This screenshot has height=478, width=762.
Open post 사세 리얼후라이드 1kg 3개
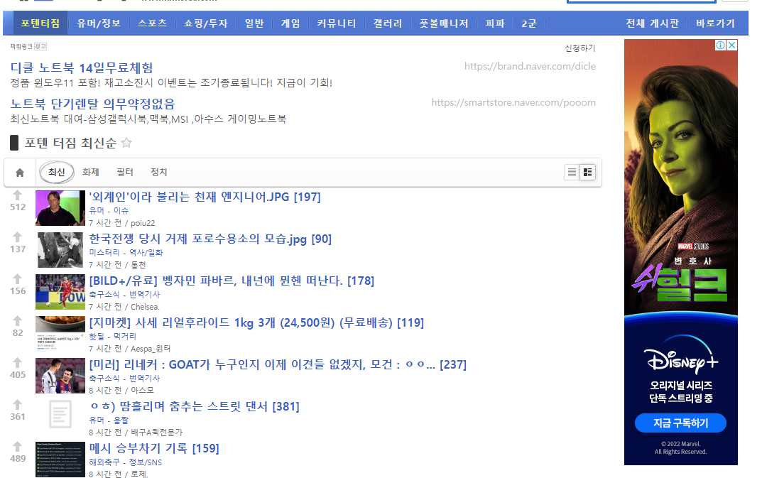point(256,322)
